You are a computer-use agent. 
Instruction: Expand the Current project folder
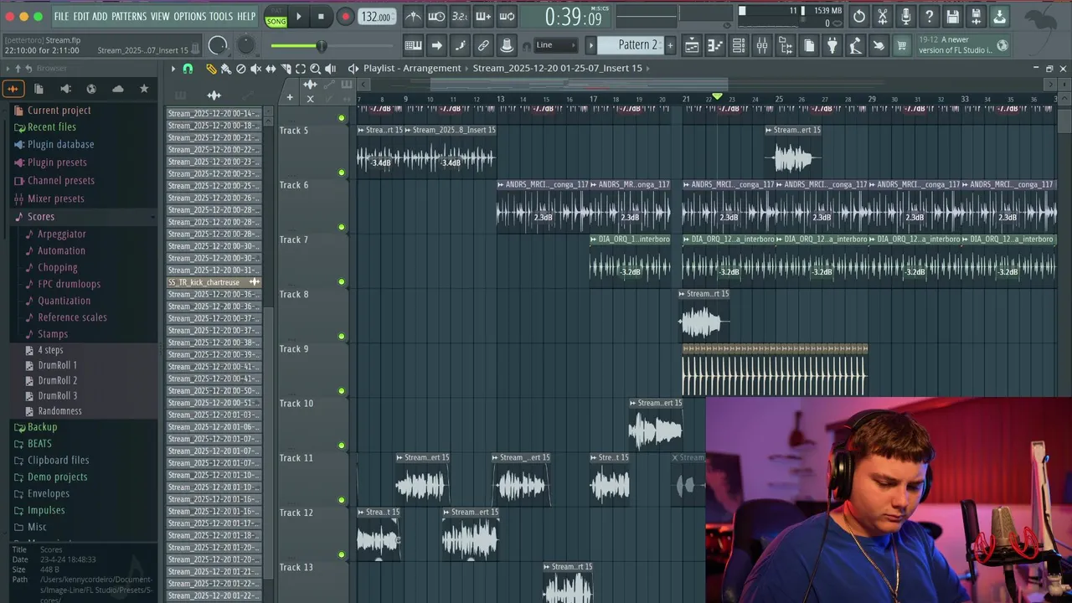[59, 111]
